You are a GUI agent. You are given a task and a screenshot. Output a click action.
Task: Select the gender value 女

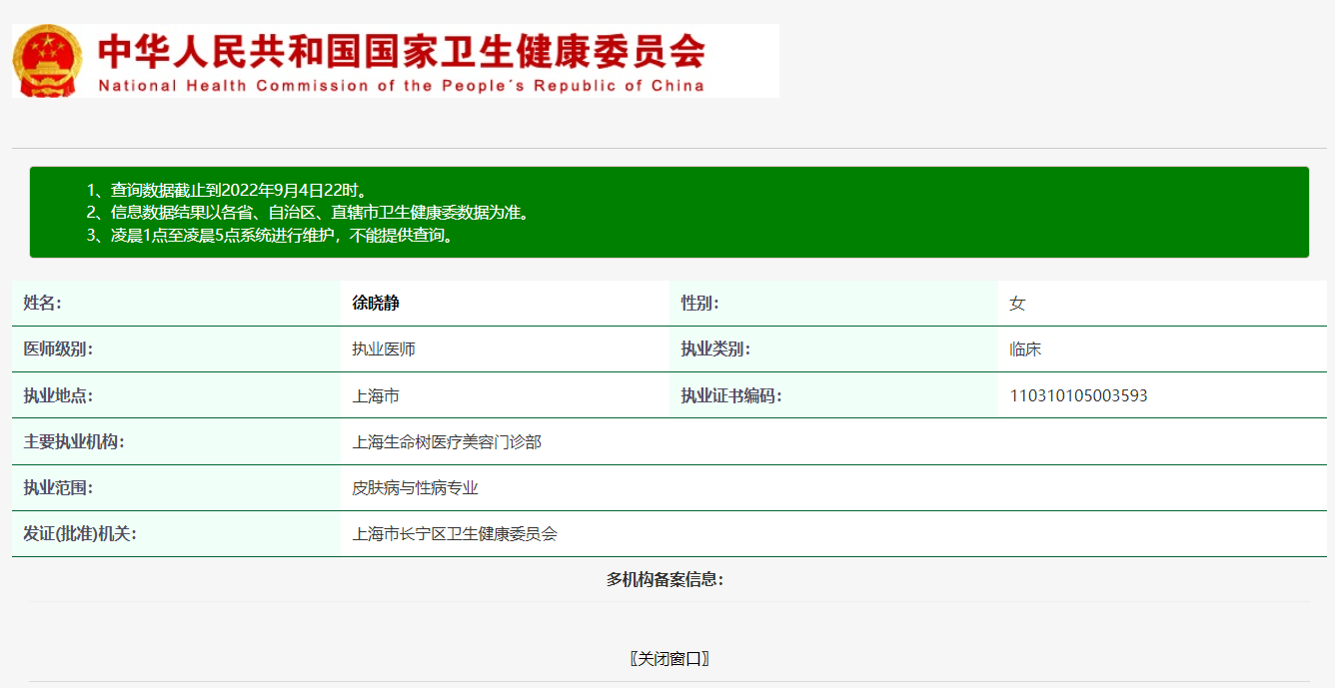pos(1017,304)
